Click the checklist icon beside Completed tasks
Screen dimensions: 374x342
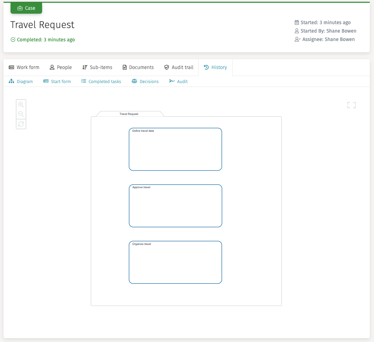84,81
